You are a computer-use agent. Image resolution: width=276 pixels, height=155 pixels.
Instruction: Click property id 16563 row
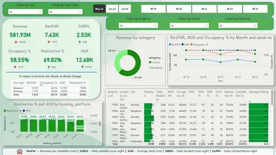[188, 131]
